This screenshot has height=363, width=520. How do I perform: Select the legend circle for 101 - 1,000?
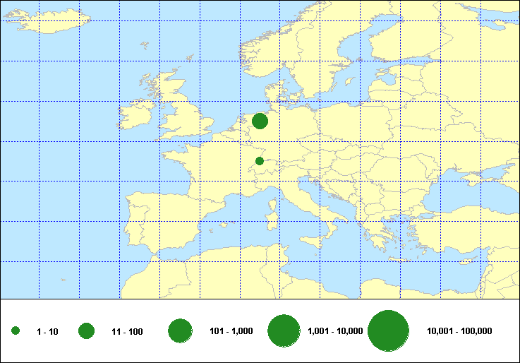(181, 331)
